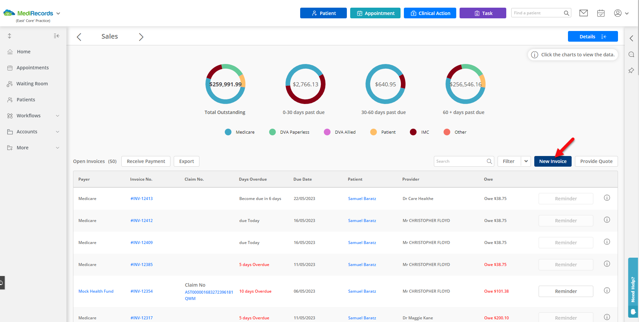Click the IMC legend color dot
639x322 pixels.
point(413,132)
